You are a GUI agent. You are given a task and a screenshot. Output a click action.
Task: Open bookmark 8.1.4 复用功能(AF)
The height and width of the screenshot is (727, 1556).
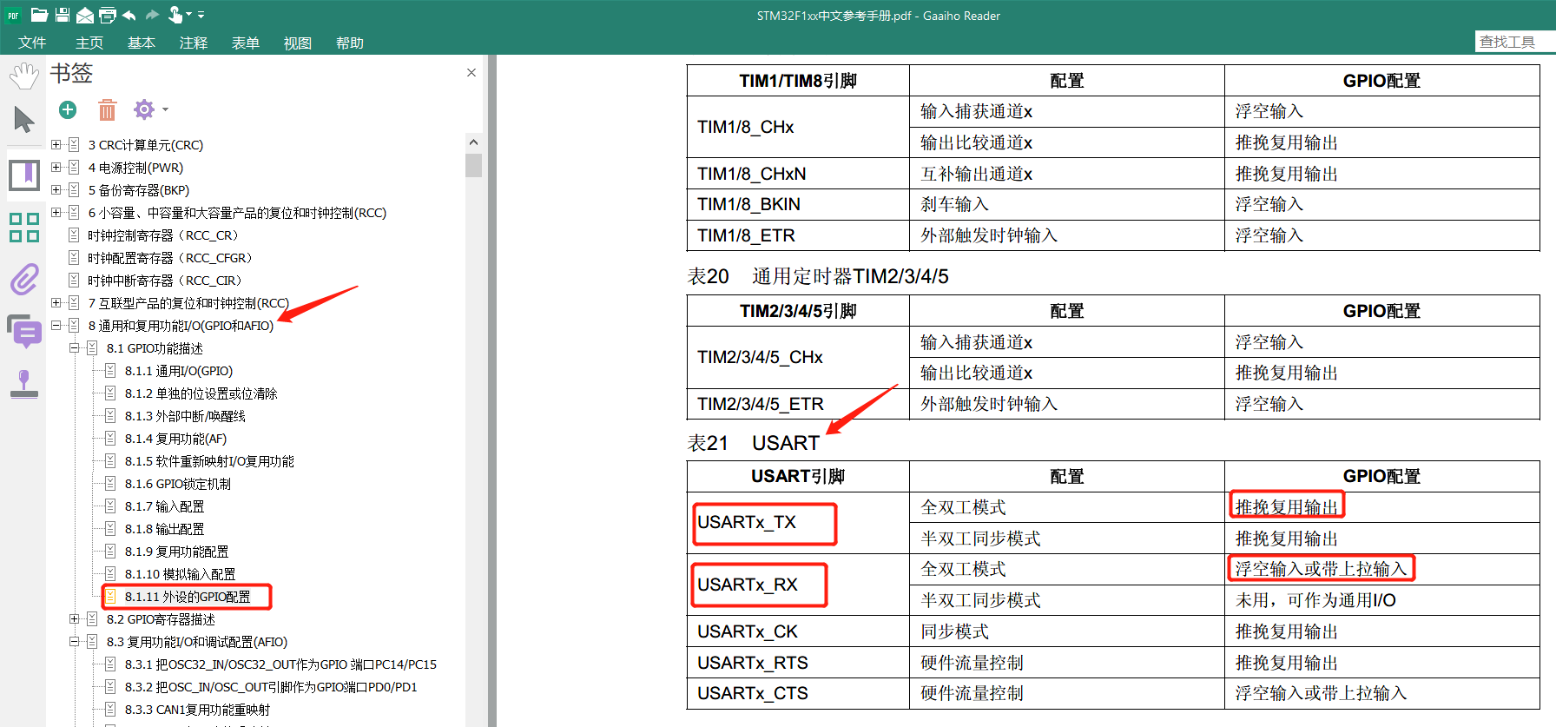click(x=175, y=439)
